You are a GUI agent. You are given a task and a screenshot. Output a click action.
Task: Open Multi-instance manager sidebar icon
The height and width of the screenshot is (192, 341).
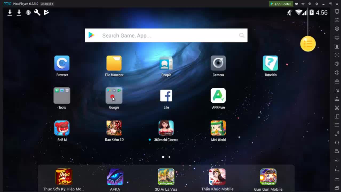(337, 116)
